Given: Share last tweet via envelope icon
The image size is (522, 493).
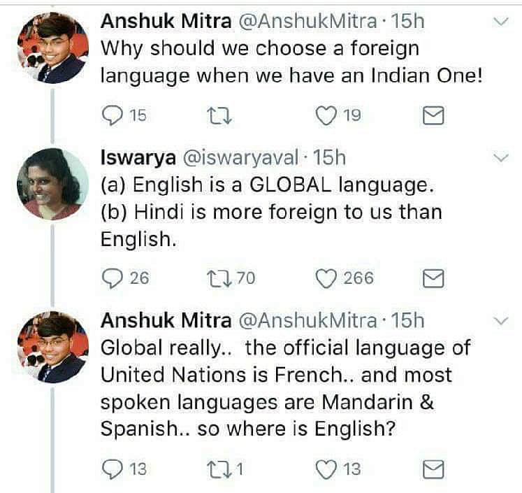Looking at the screenshot, I should [x=434, y=469].
